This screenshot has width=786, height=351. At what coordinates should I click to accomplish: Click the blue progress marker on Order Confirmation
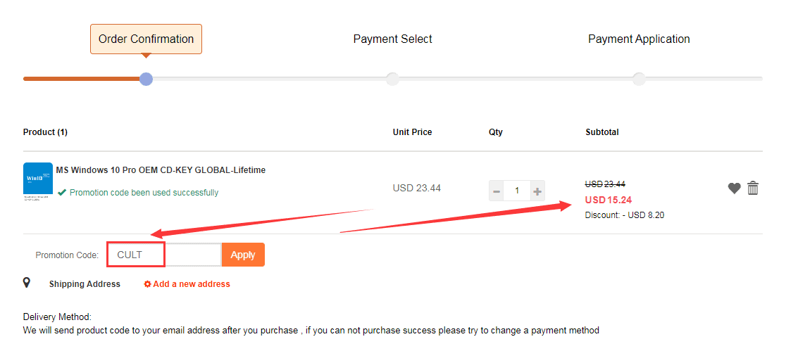click(146, 79)
